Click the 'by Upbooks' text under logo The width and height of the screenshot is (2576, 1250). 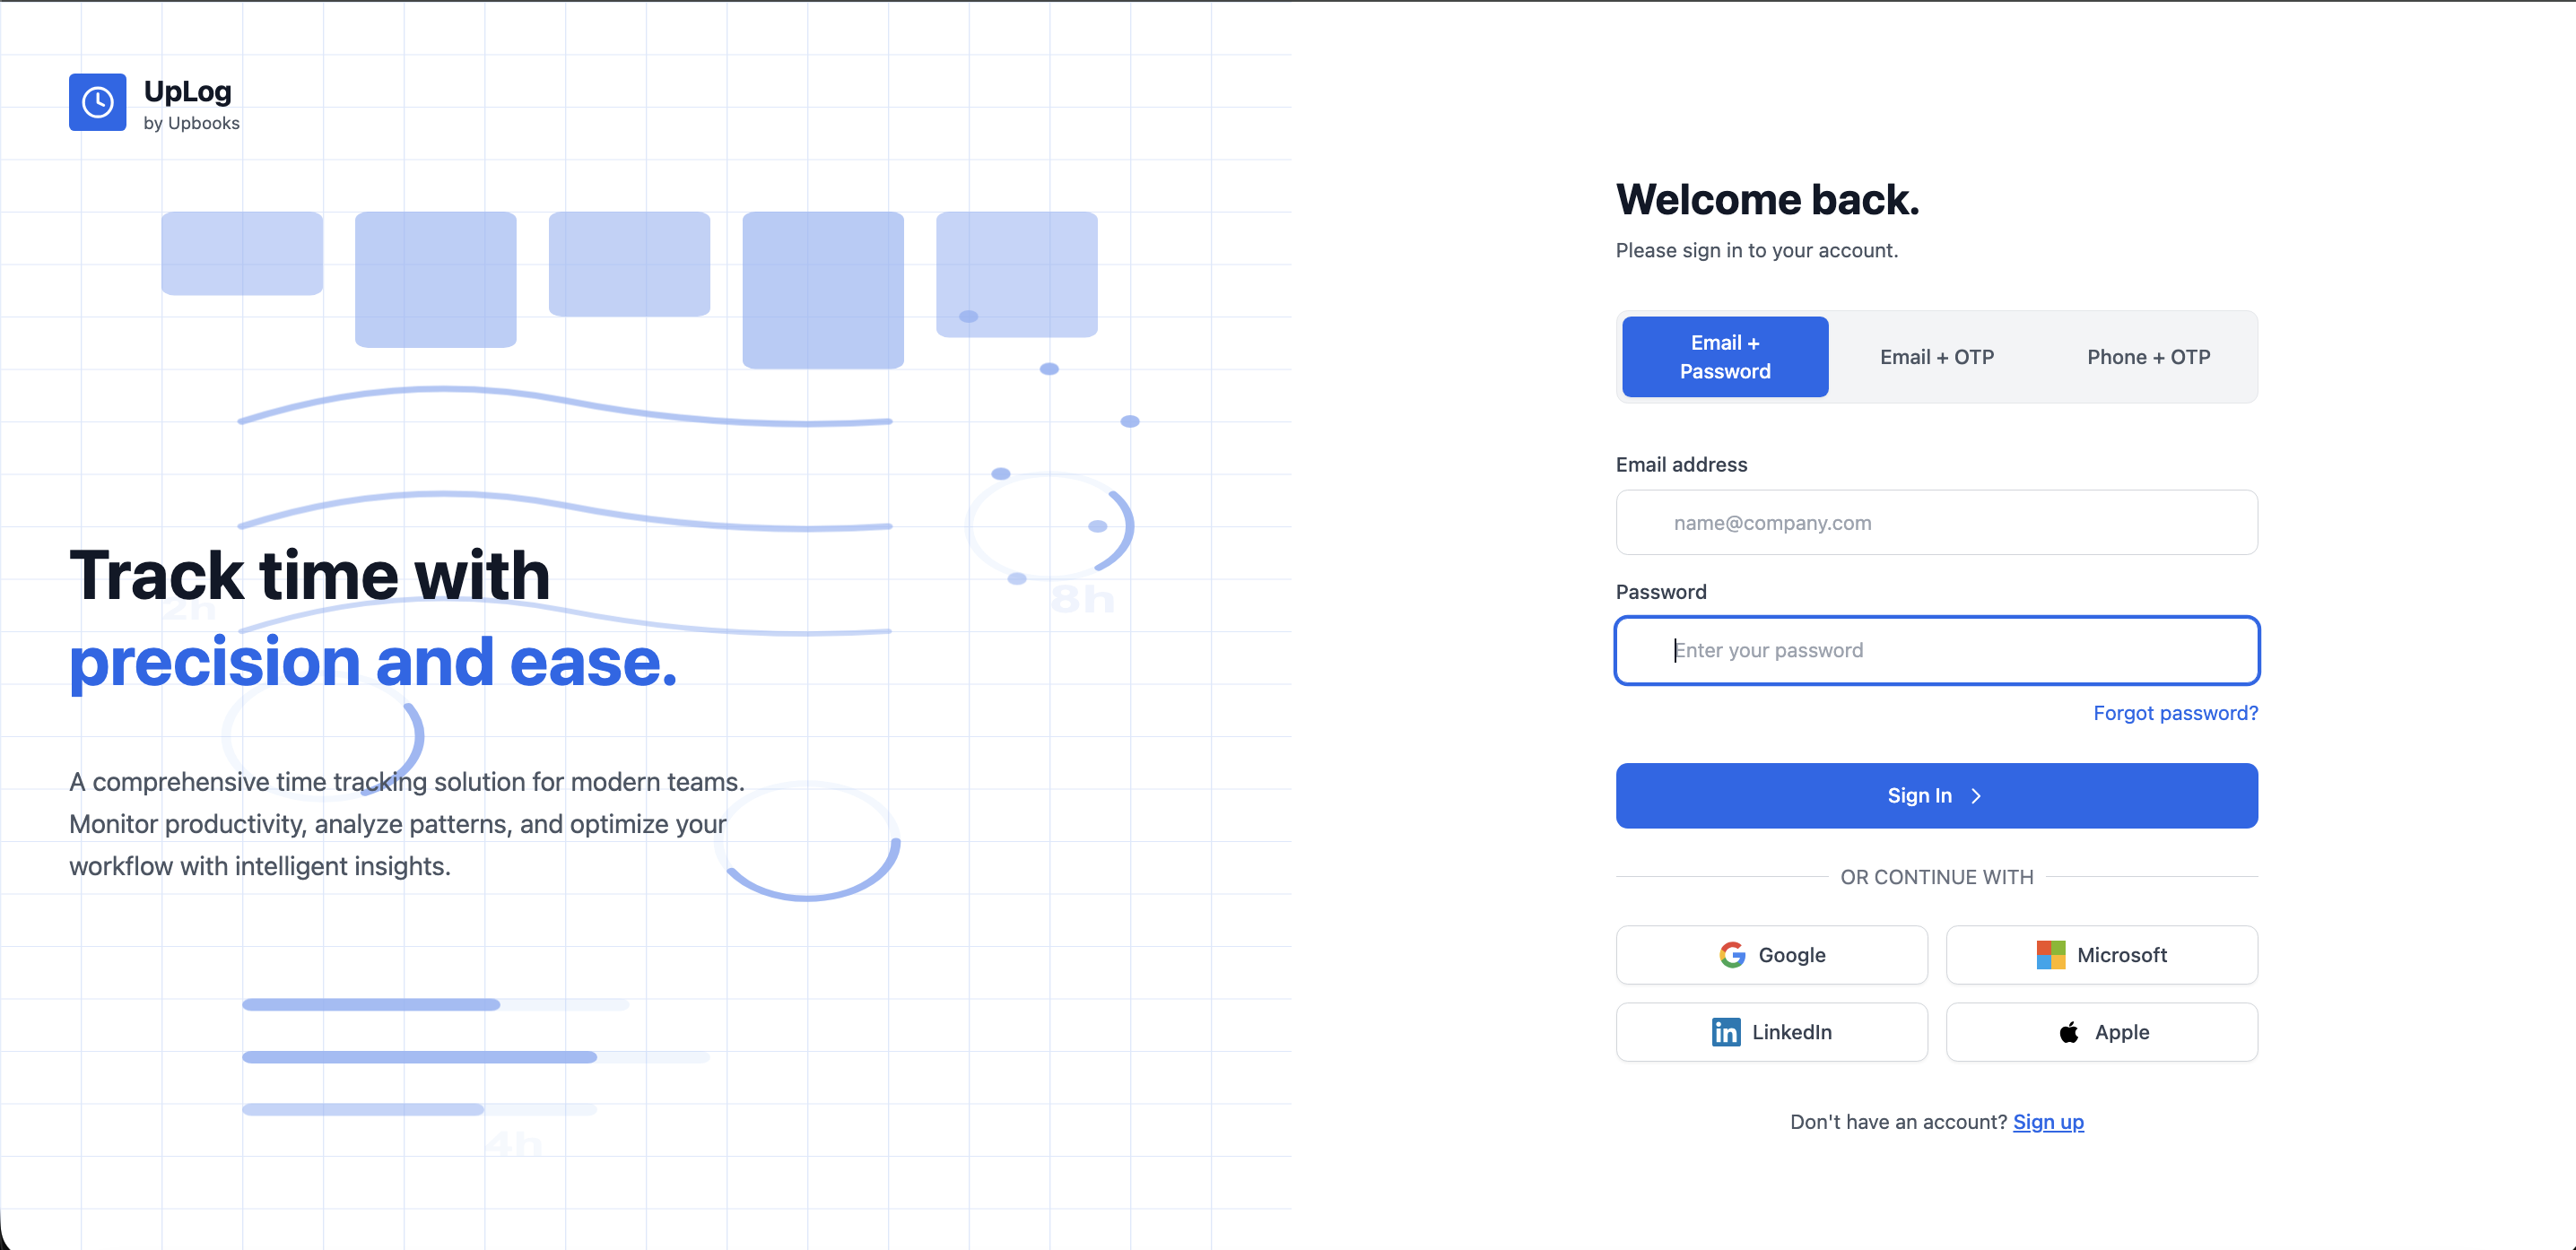click(x=192, y=123)
